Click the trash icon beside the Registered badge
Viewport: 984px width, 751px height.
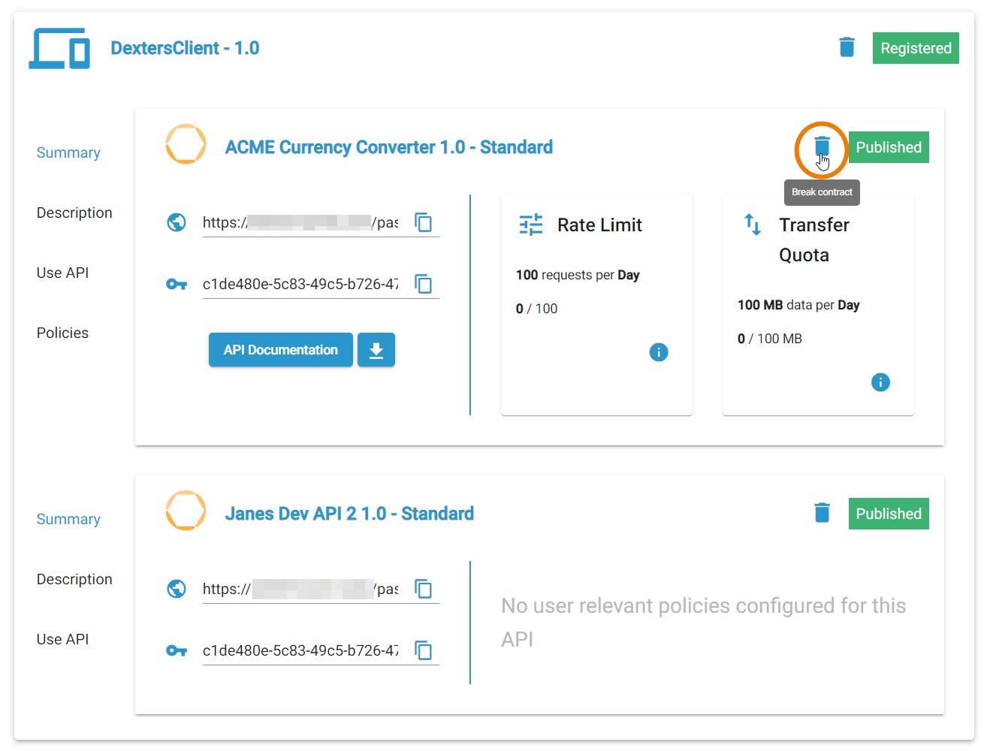tap(847, 47)
